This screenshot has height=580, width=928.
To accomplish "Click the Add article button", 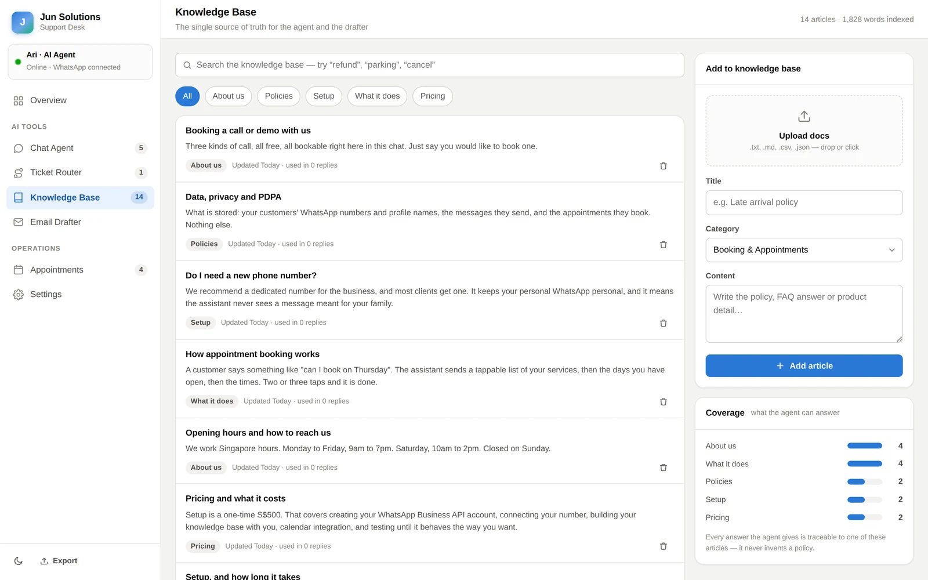I will coord(804,366).
